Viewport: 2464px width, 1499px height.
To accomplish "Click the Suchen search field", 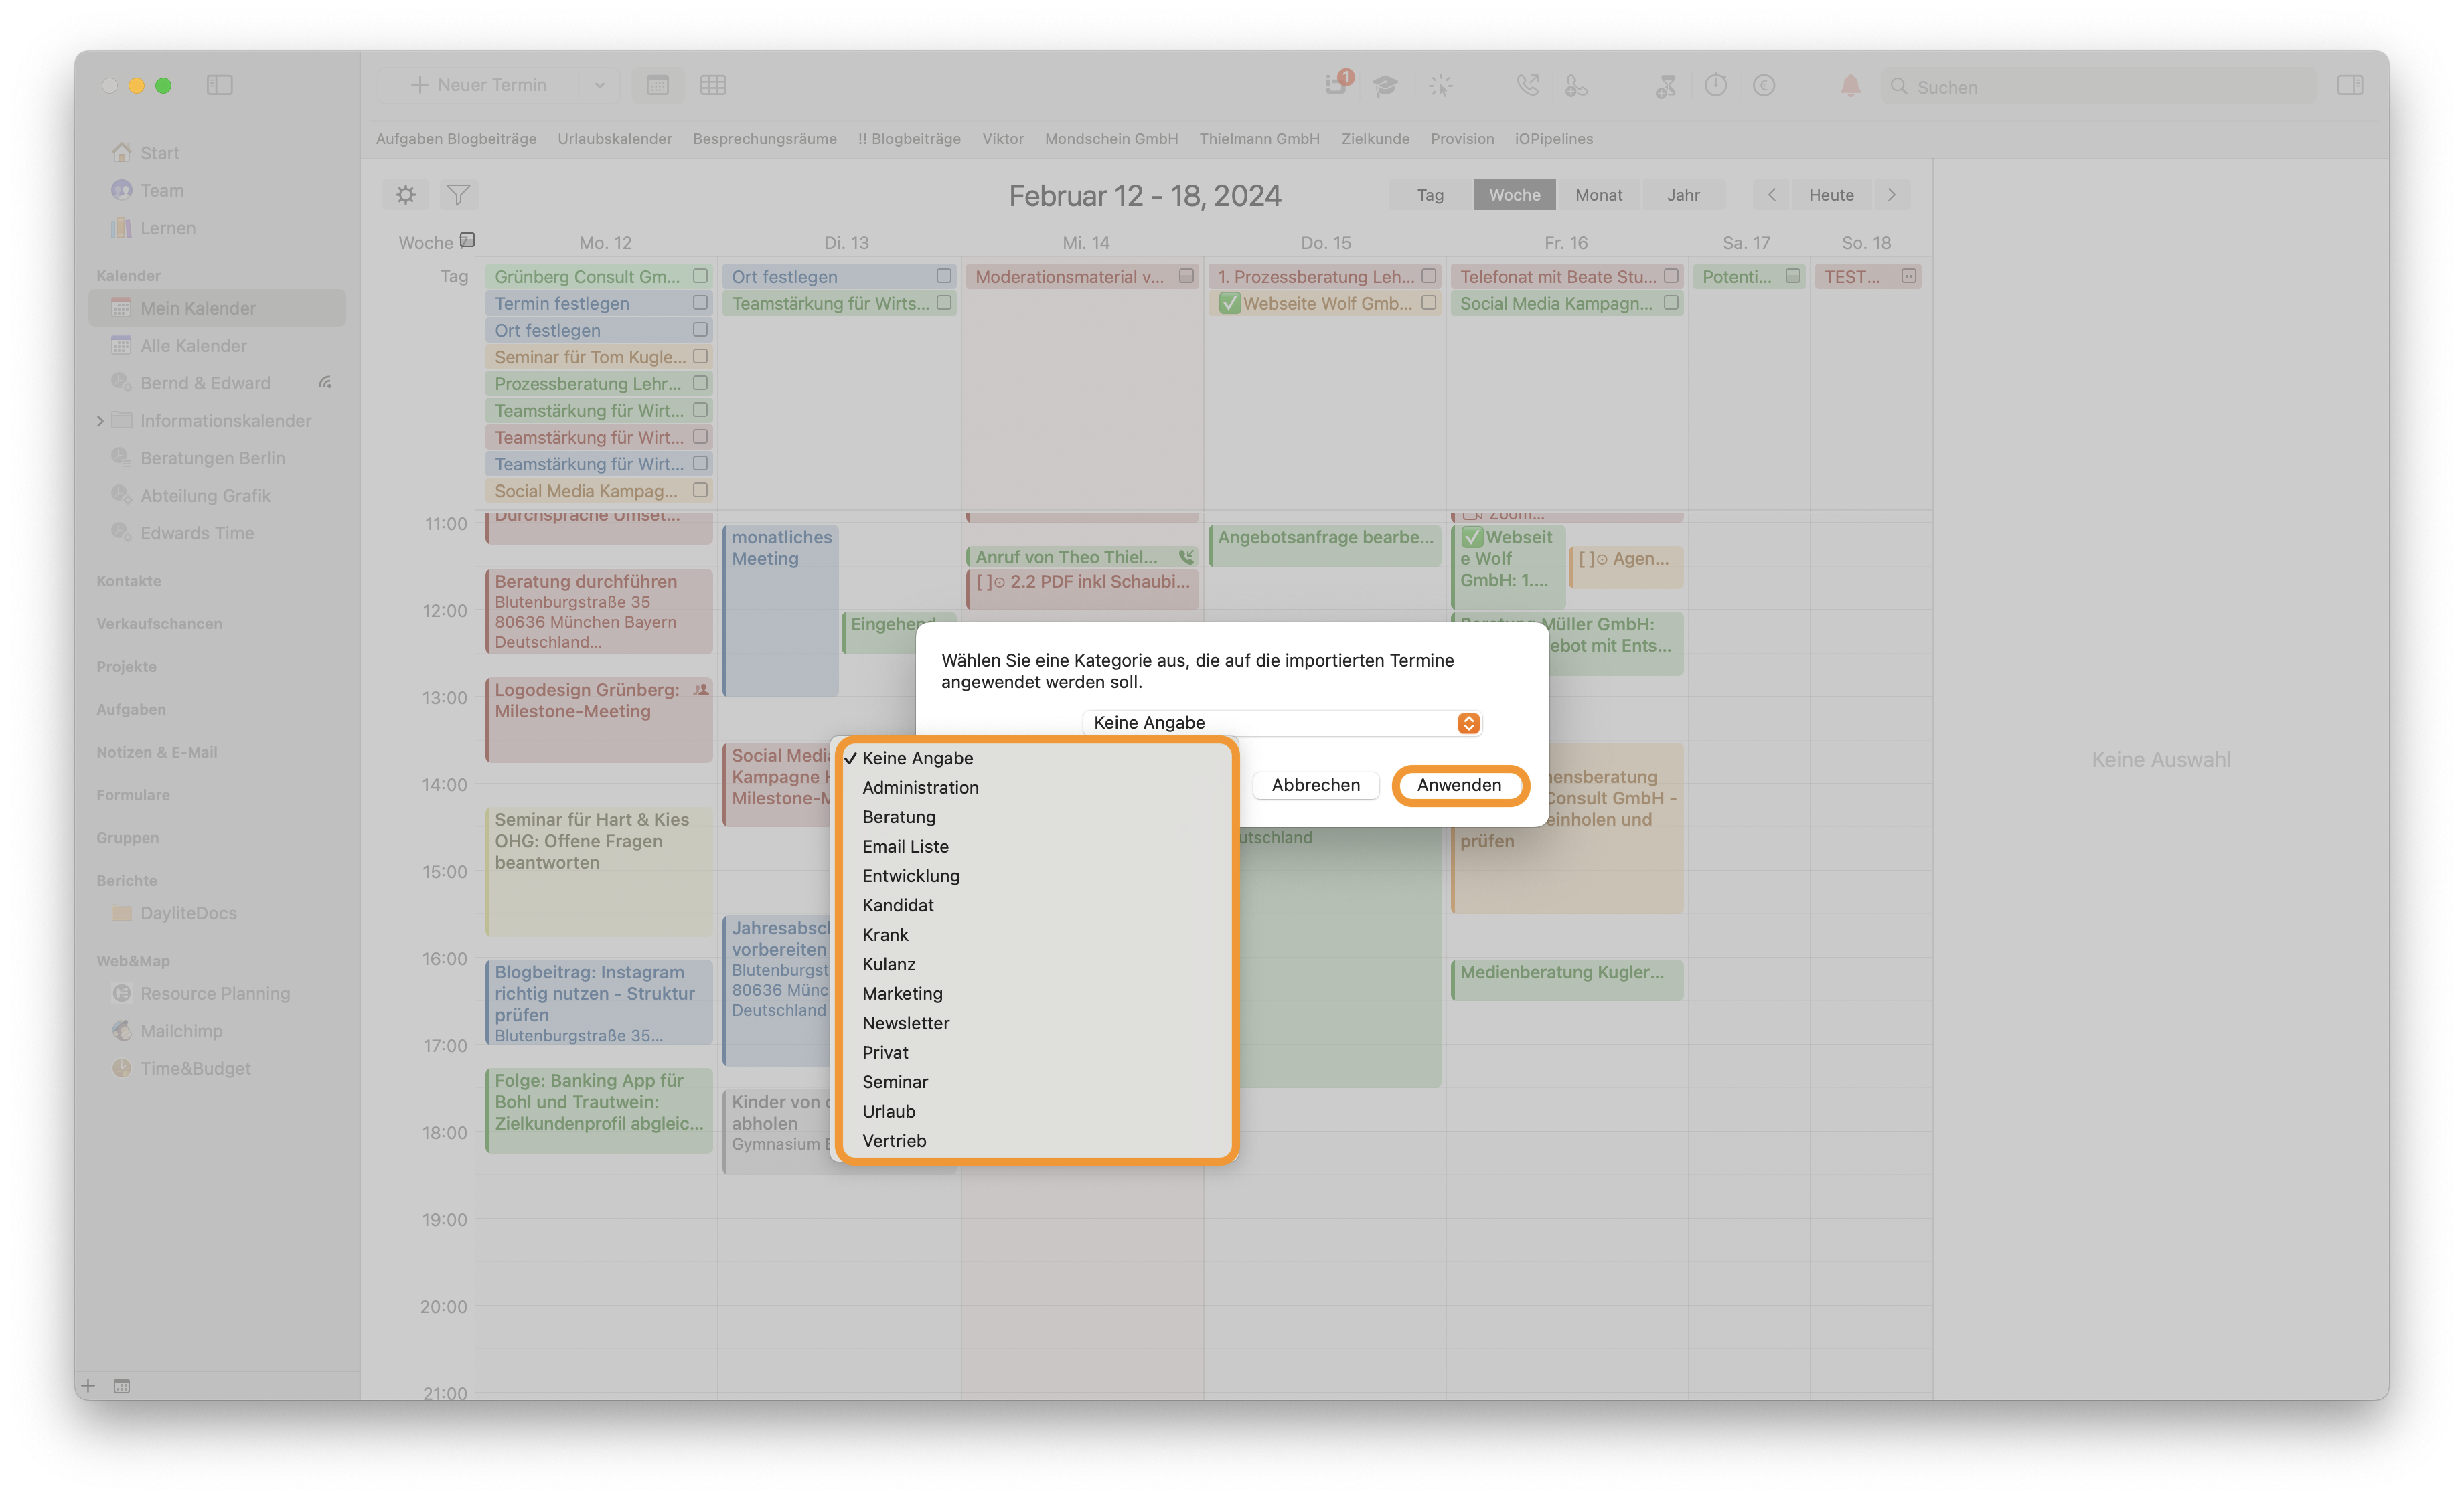I will [x=2098, y=87].
